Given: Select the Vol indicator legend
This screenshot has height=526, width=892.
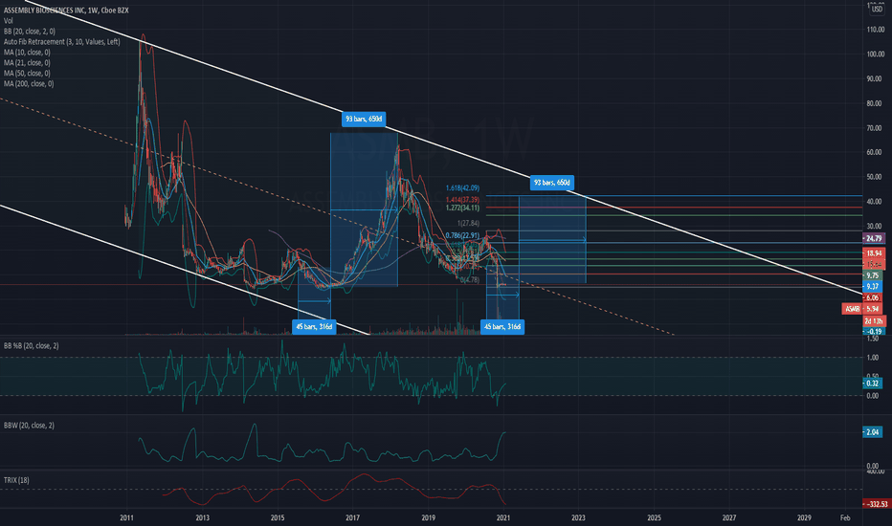Looking at the screenshot, I should click(8, 20).
